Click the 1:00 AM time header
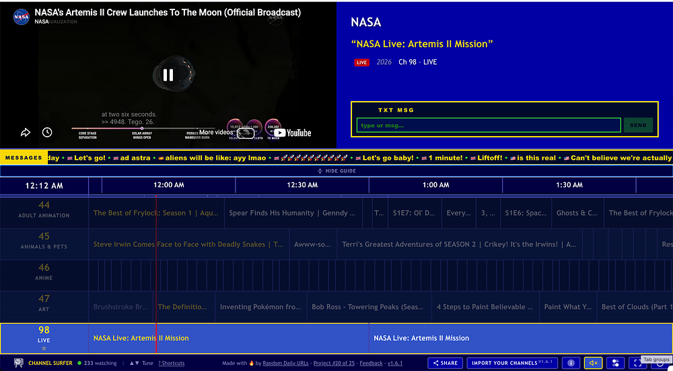 pyautogui.click(x=435, y=185)
